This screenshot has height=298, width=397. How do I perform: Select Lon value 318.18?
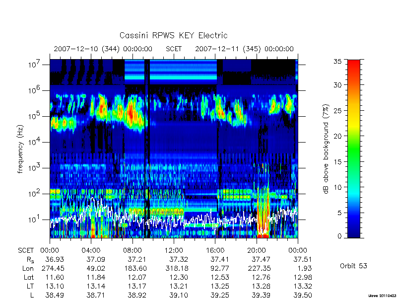177,268
